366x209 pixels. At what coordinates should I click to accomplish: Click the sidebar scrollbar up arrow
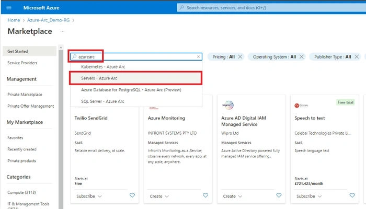pyautogui.click(x=61, y=48)
